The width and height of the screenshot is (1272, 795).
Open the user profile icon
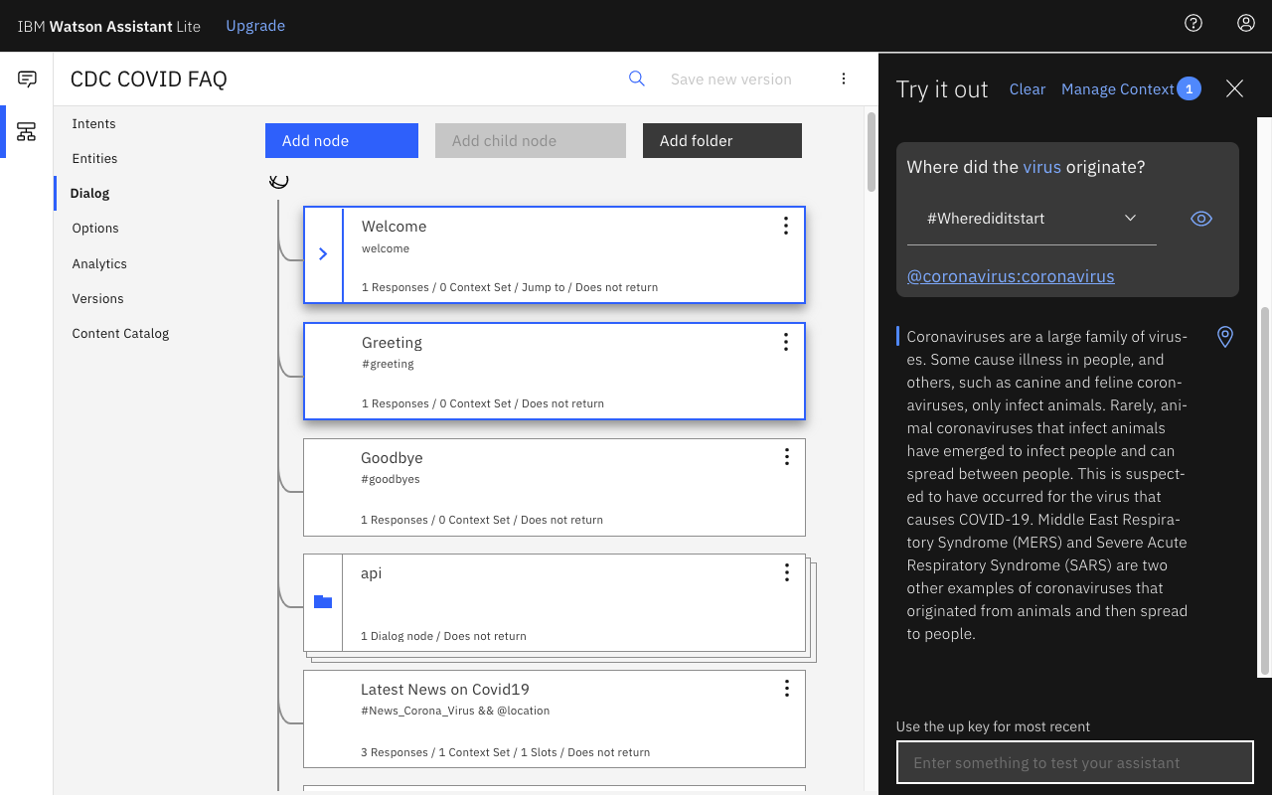(x=1246, y=23)
